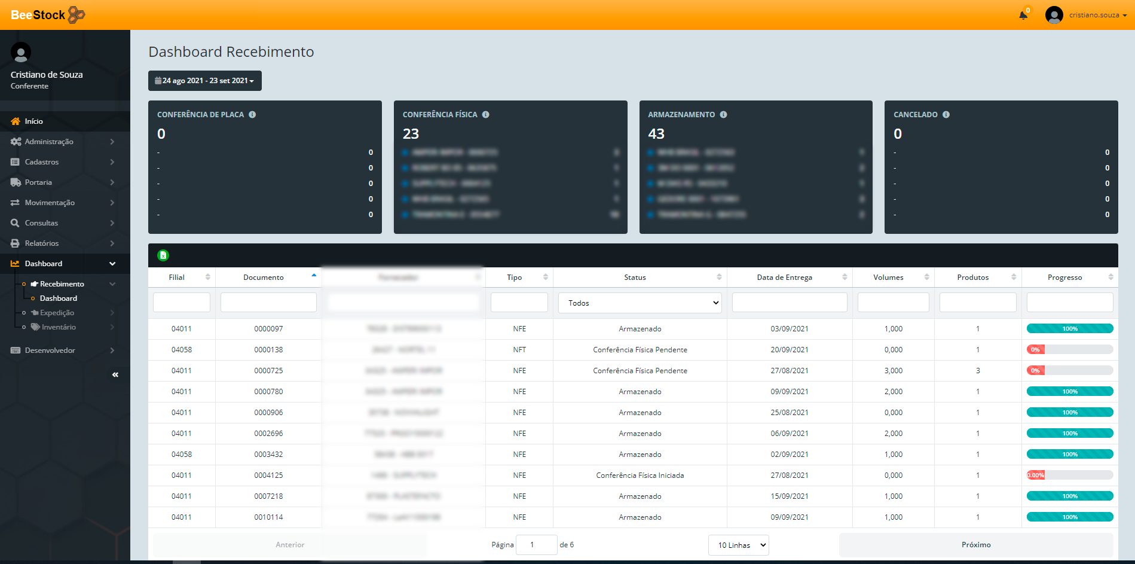Sort by Status column arrows

[719, 277]
